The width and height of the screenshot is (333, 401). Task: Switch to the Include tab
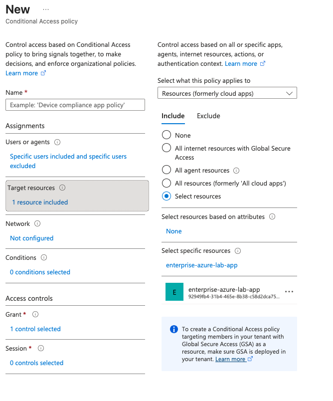point(173,116)
